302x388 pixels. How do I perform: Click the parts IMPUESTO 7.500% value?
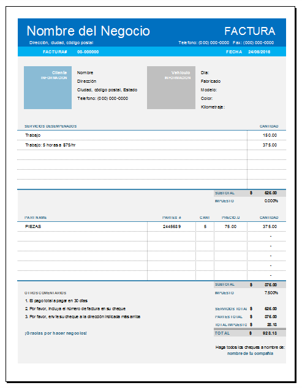(271, 293)
